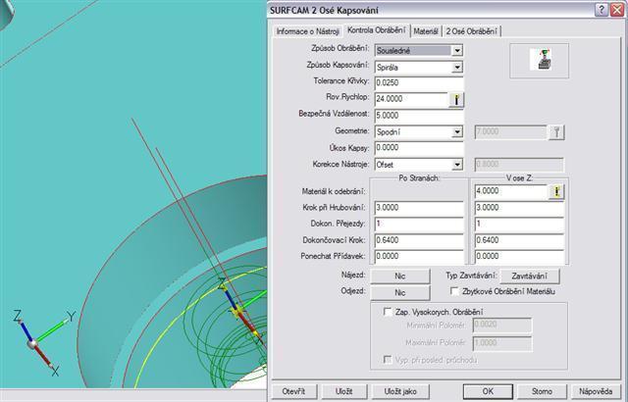628x402 pixels.
Task: Click the Úkos Kapsy input field
Action: point(419,148)
